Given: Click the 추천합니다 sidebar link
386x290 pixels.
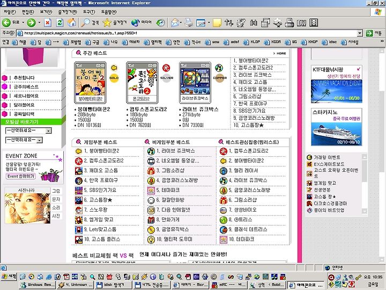Looking at the screenshot, I should [24, 78].
